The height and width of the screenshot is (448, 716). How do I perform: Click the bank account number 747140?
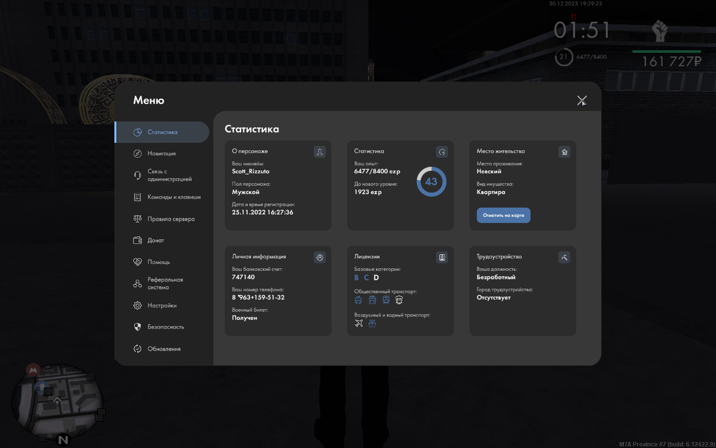point(243,277)
